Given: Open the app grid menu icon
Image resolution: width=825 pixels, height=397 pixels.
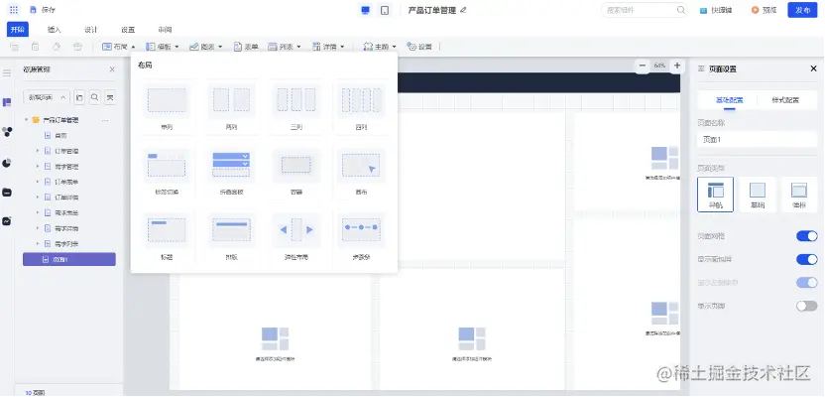Looking at the screenshot, I should coord(14,10).
